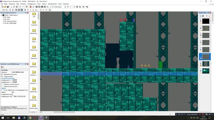Open the Frame editor icon
Screen dimensions: 214x120
coord(39,7)
